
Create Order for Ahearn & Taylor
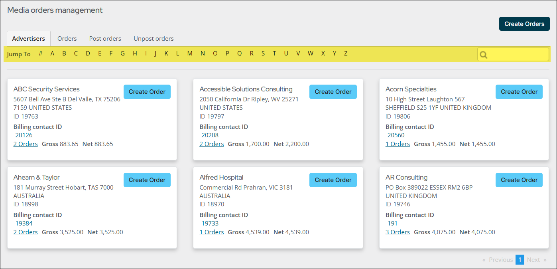point(147,180)
